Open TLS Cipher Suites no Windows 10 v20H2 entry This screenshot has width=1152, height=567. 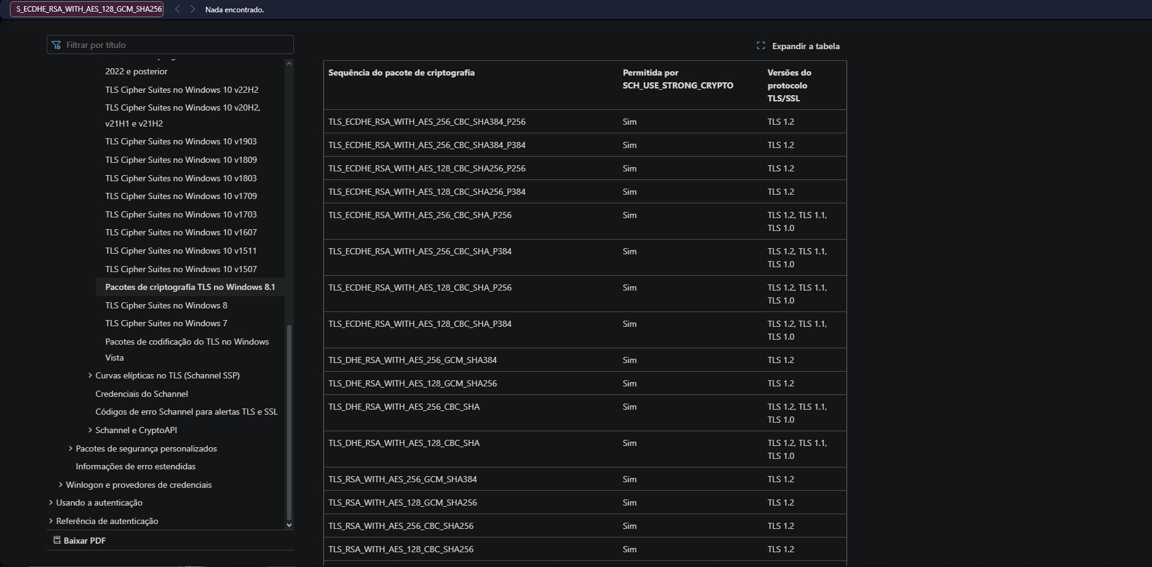coord(183,115)
